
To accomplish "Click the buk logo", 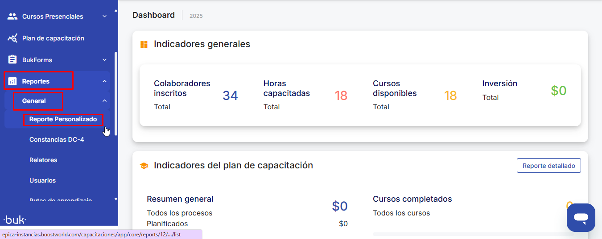I will (x=15, y=220).
